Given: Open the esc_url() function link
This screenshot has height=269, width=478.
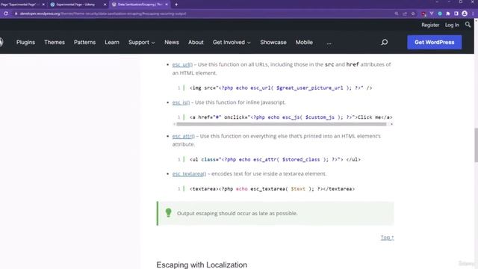Looking at the screenshot, I should [x=182, y=64].
